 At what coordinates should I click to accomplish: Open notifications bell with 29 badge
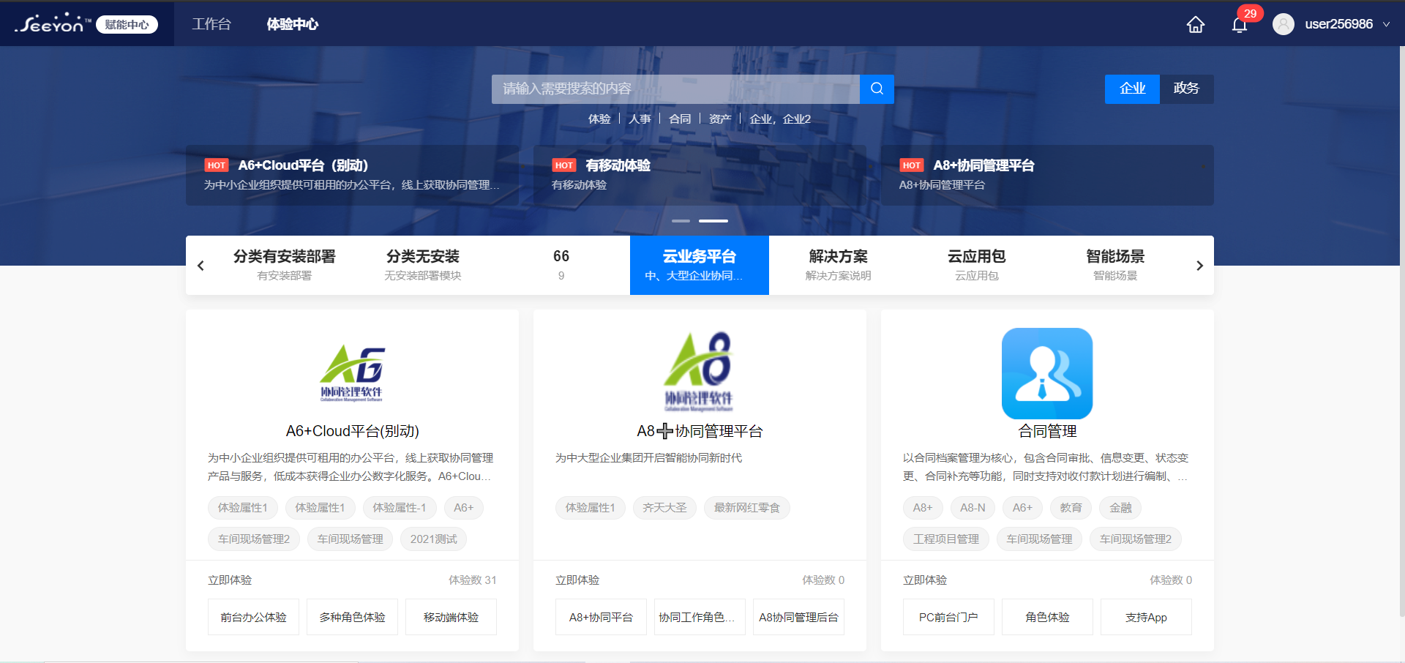pyautogui.click(x=1240, y=24)
